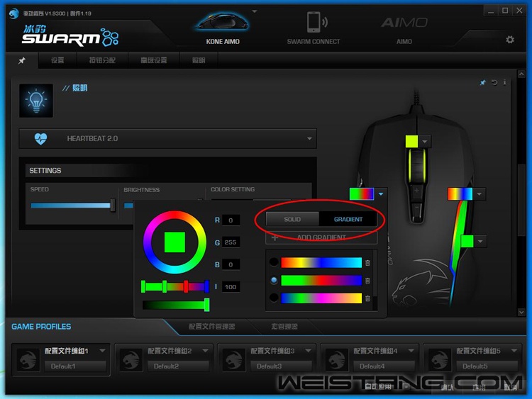Click the Default5 profile button

(x=487, y=366)
